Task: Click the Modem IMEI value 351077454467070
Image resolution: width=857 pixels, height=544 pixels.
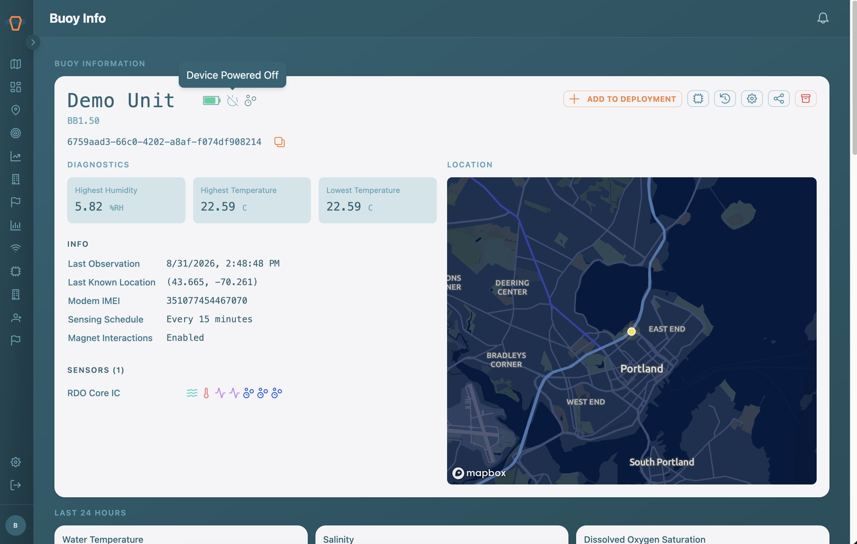Action: click(207, 300)
